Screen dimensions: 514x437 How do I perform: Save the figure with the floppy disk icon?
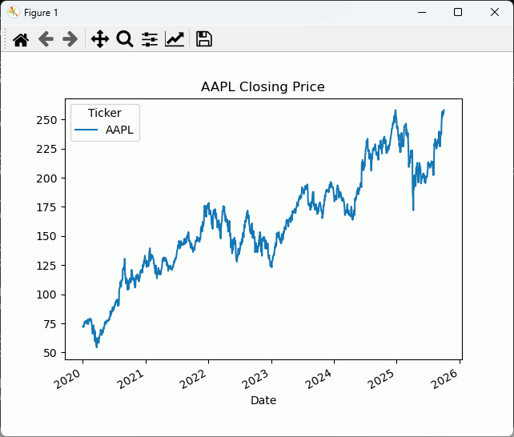(203, 39)
